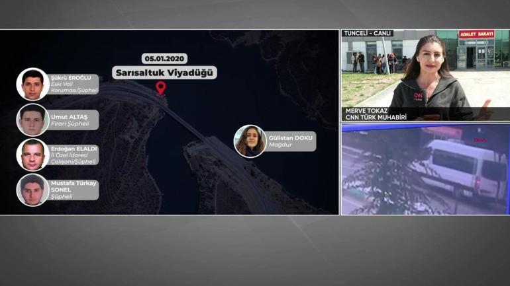The height and width of the screenshot is (286, 510).
Task: Select the portrait beside Umut ALTAŞ label
Action: (32, 120)
